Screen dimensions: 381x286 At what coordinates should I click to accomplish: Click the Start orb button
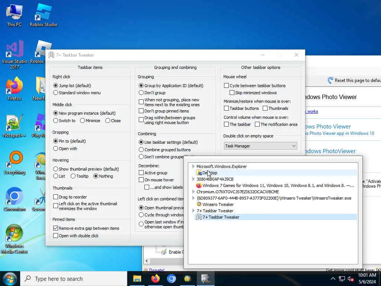[x=10, y=279]
